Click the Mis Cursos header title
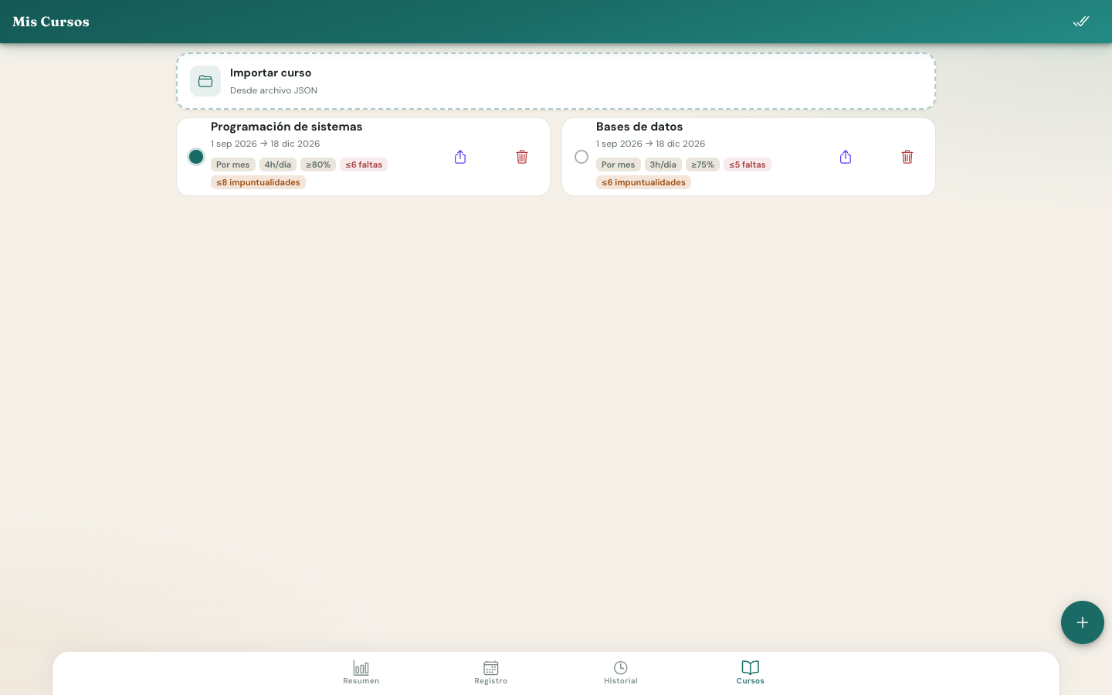Viewport: 1112px width, 695px height. pos(51,22)
